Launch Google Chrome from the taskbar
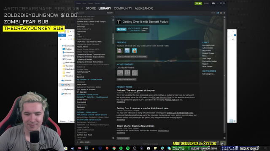Image resolution: width=270 pixels, height=151 pixels. (114, 148)
